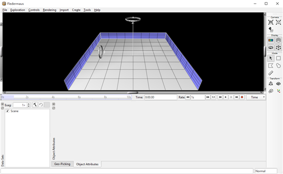Click the hammer icon next to Exag
The width and height of the screenshot is (283, 174).
point(35,105)
